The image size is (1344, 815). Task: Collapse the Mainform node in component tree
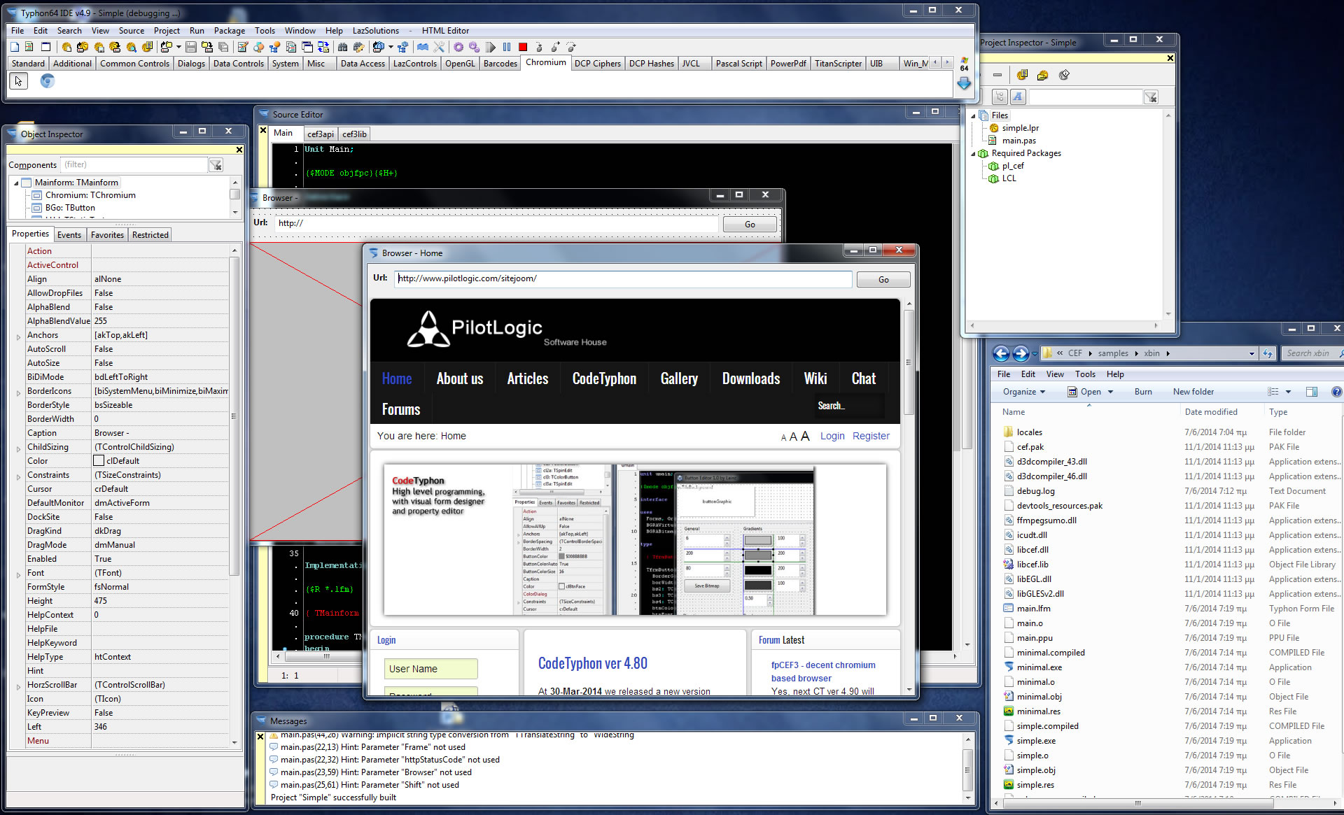[16, 183]
